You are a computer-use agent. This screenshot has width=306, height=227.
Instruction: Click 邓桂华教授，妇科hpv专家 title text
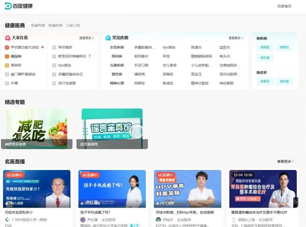tap(185, 212)
